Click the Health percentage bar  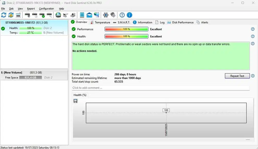click(126, 36)
